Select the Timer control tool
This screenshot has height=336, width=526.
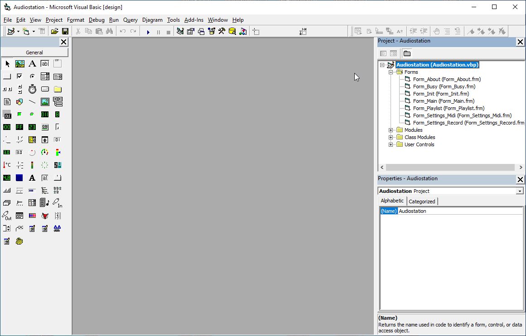[x=32, y=89]
